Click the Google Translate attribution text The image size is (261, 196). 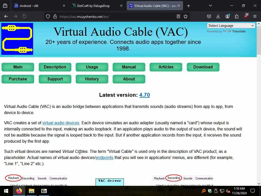[226, 31]
